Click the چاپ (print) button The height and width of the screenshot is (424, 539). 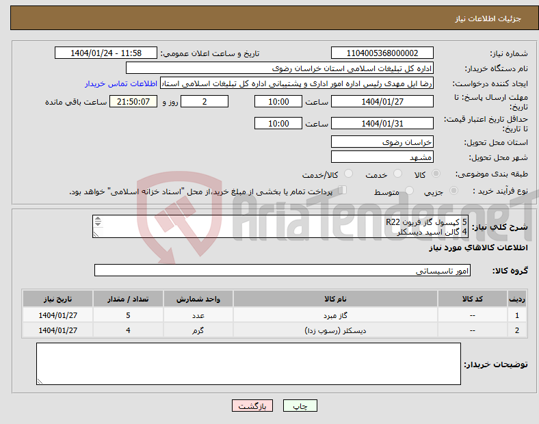(300, 406)
